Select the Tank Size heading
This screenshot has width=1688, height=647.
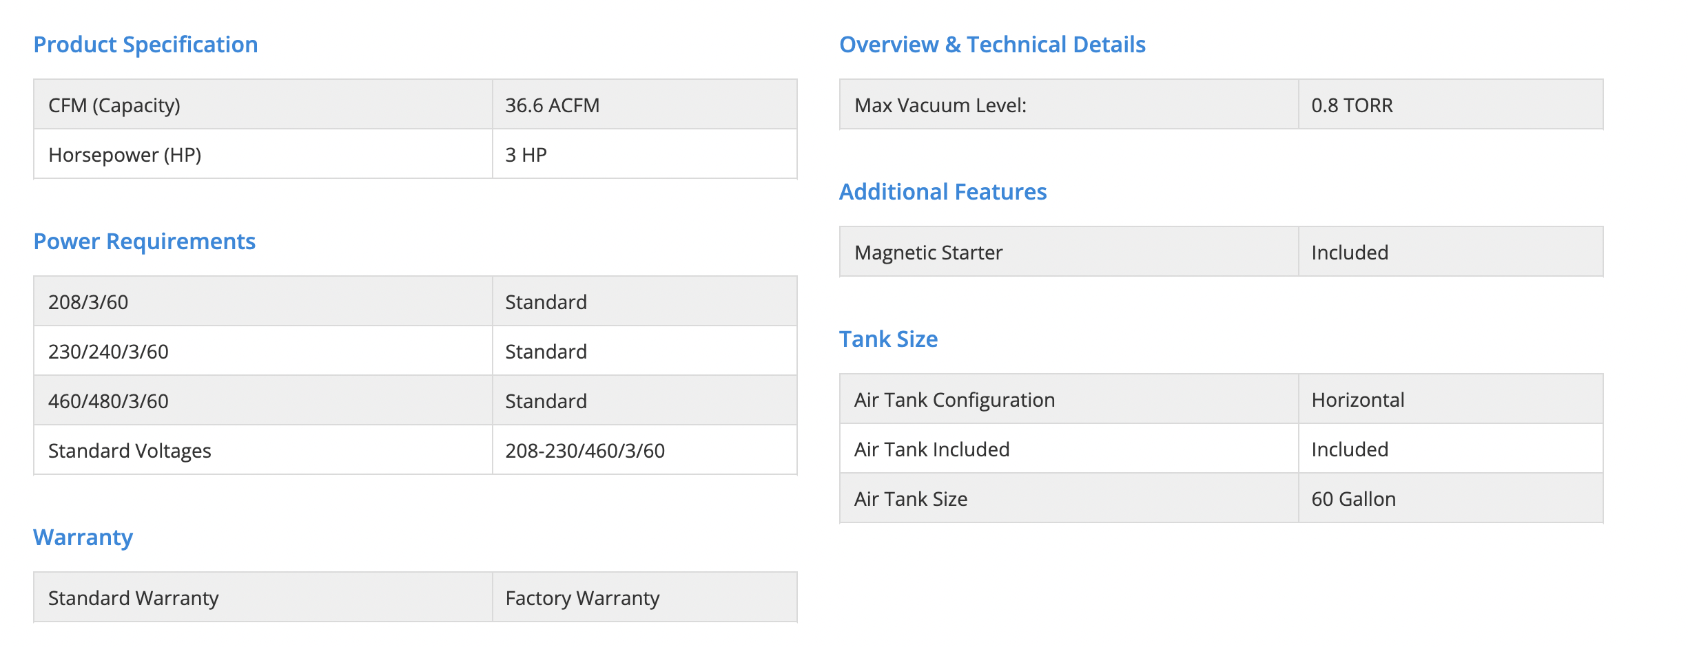point(888,339)
